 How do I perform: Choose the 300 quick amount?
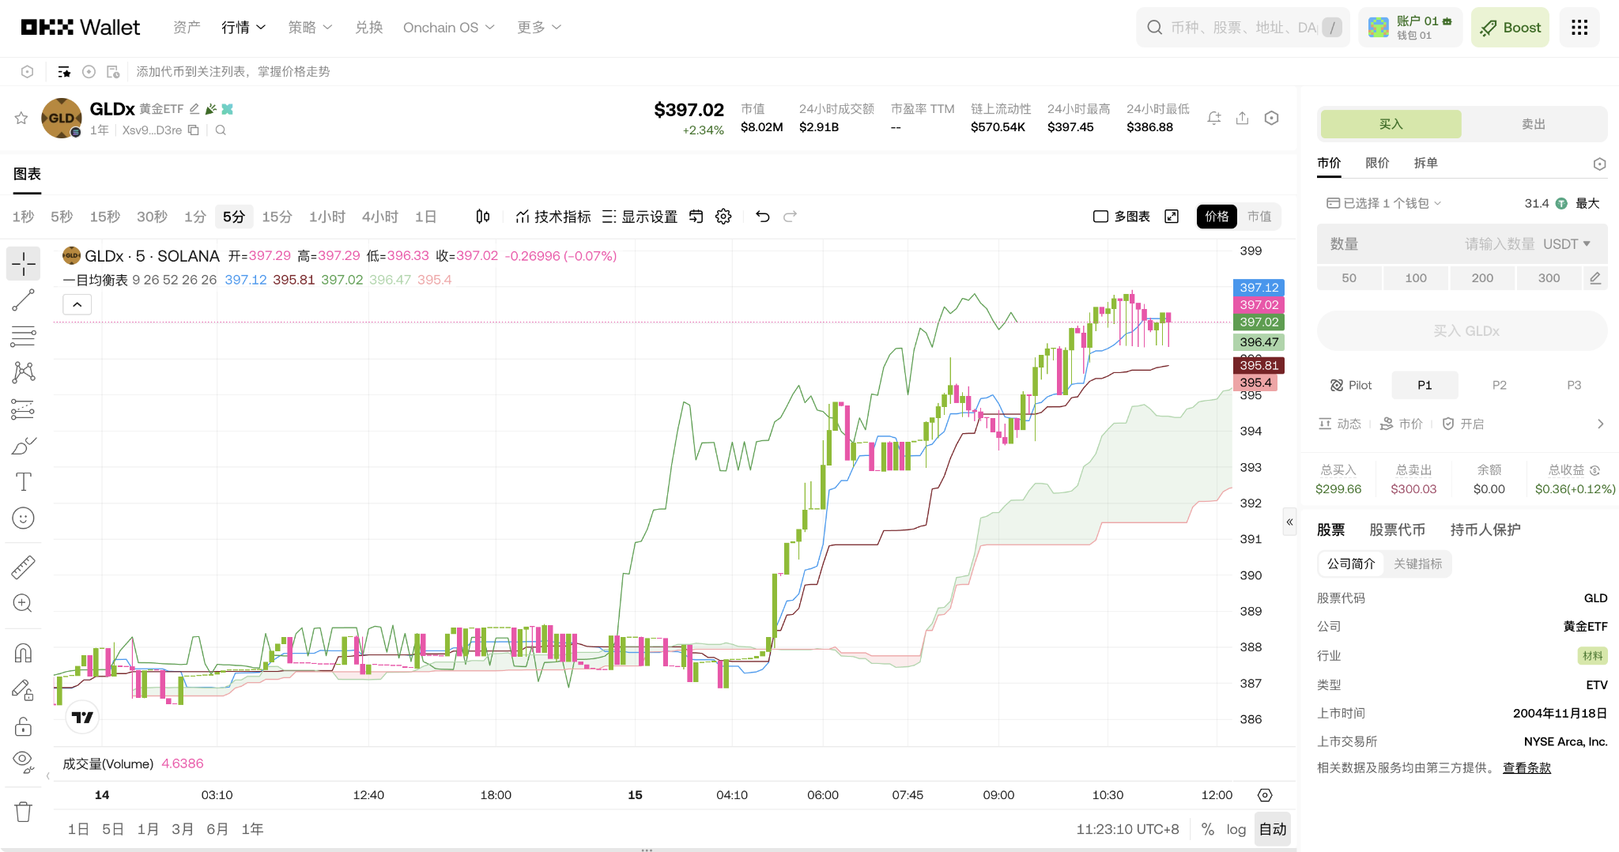click(x=1549, y=278)
